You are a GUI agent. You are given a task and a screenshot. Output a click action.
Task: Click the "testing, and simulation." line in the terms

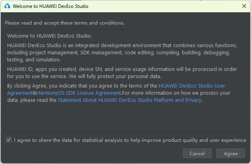coord(34,60)
